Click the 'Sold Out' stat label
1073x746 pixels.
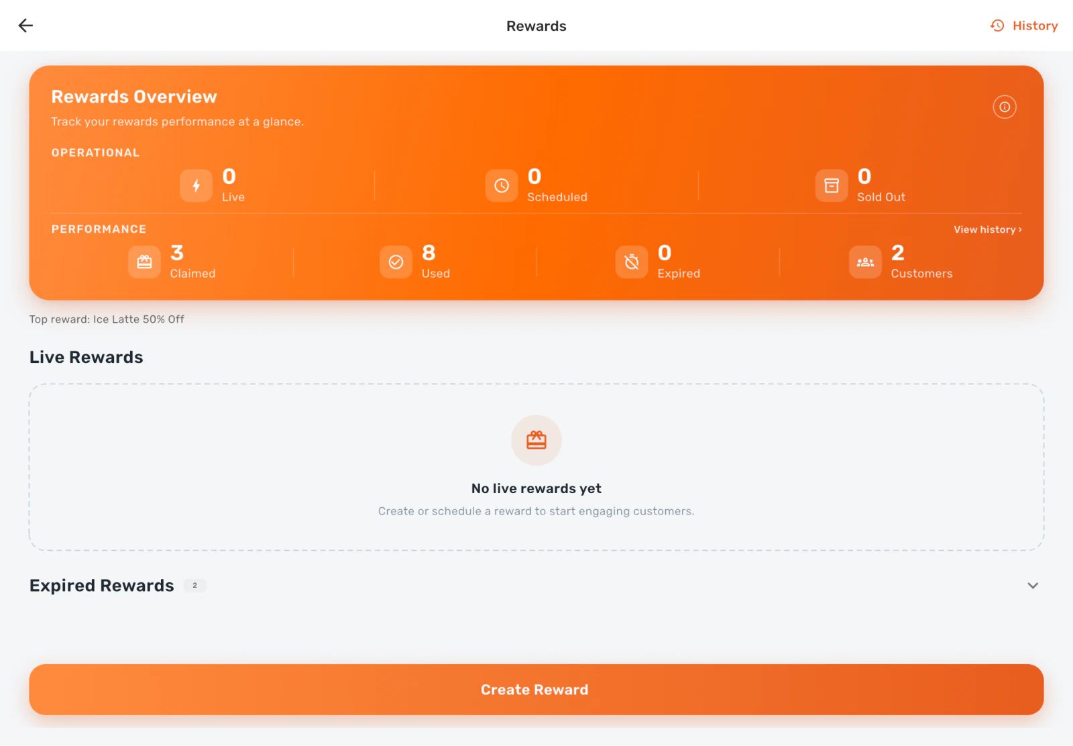[x=881, y=197]
